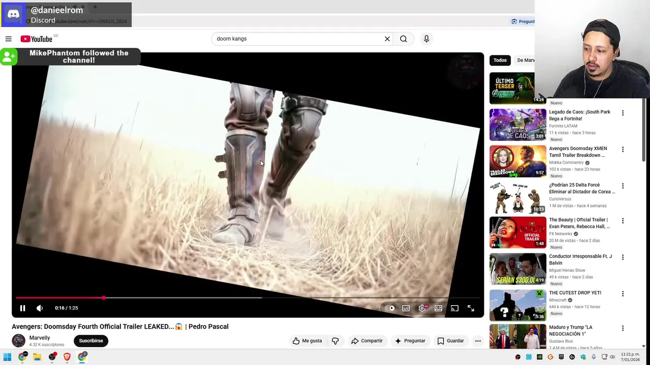The image size is (650, 365).
Task: Like the video with Me gusta
Action: pos(307,341)
